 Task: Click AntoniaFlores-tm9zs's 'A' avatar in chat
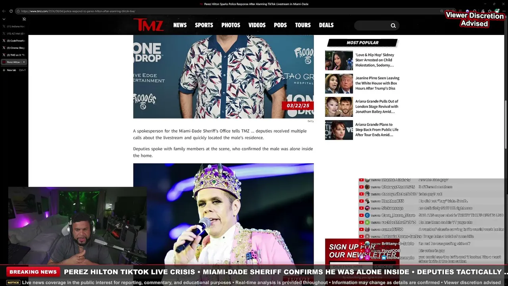coord(368,237)
